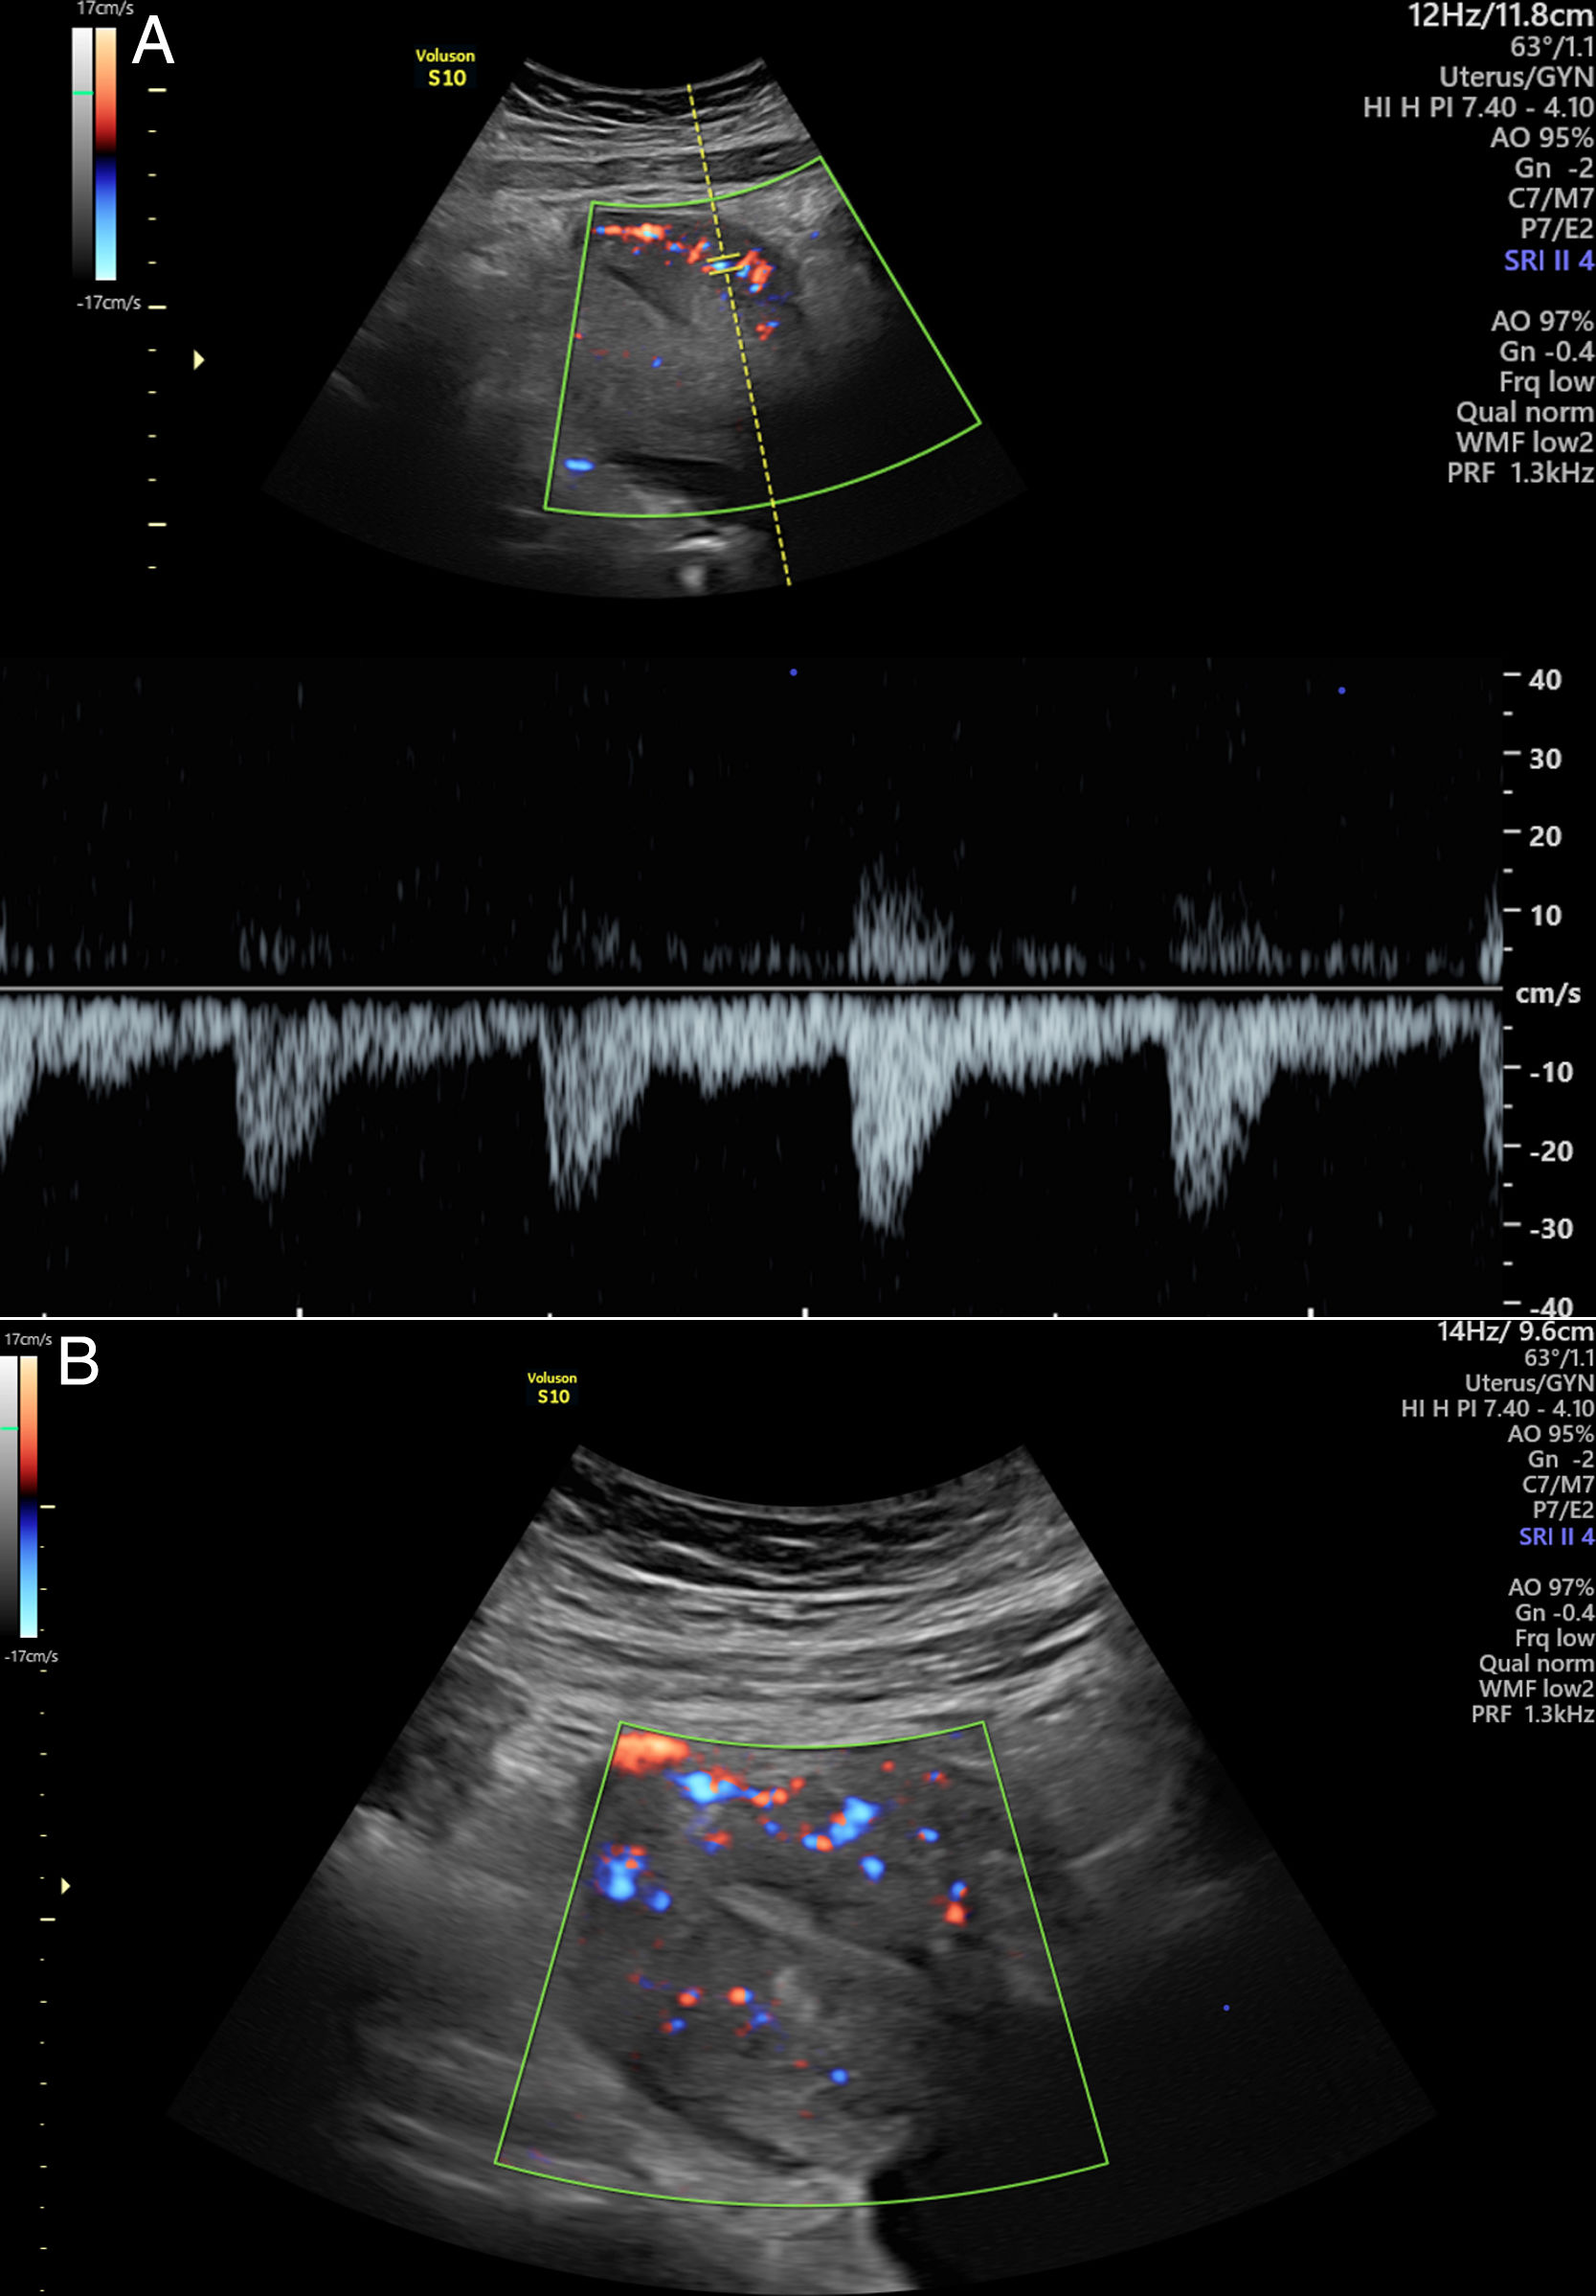Click the yellow focus arrow in panel B

point(66,1885)
